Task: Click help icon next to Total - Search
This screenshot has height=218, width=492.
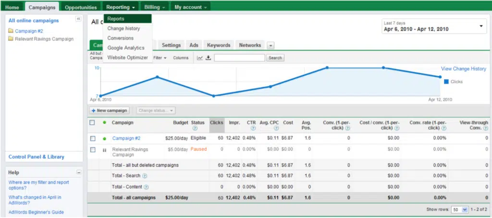Action: pyautogui.click(x=145, y=176)
